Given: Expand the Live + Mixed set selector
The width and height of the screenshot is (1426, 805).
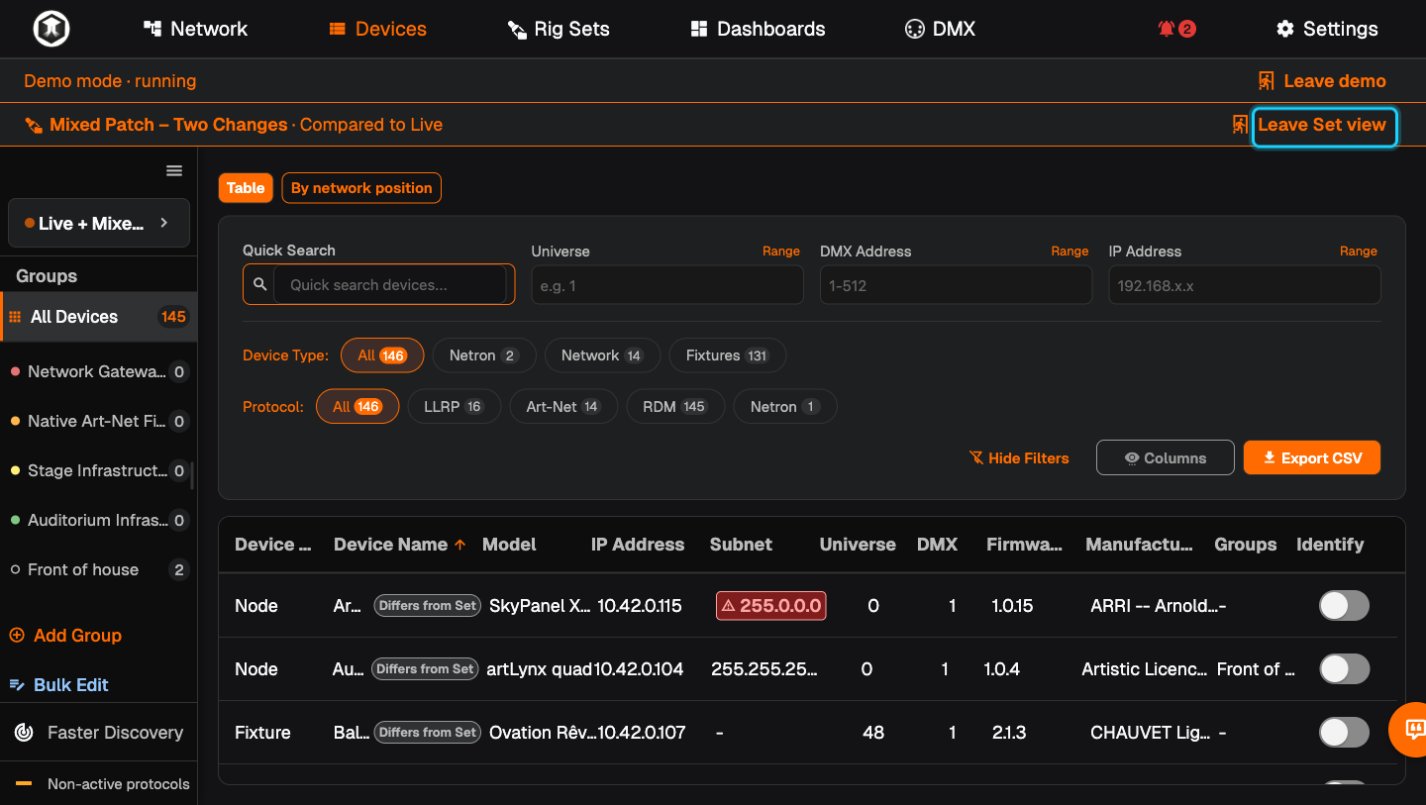Looking at the screenshot, I should coord(99,224).
